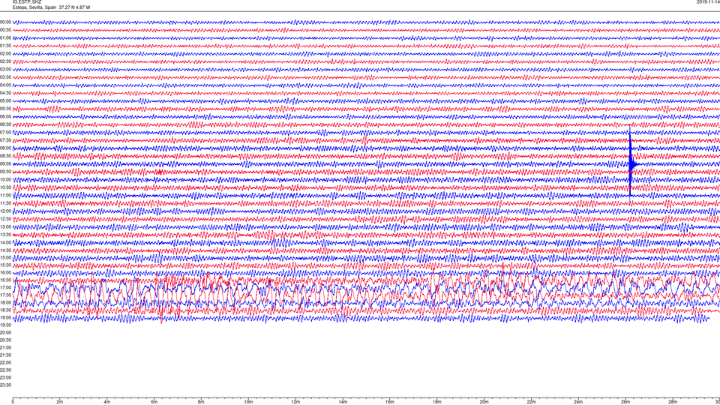Select the 01:00 trace time label
The height and width of the screenshot is (405, 720).
coord(5,38)
